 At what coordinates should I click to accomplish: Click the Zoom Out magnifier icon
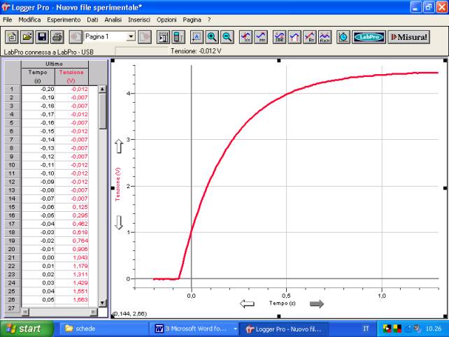pyautogui.click(x=227, y=36)
